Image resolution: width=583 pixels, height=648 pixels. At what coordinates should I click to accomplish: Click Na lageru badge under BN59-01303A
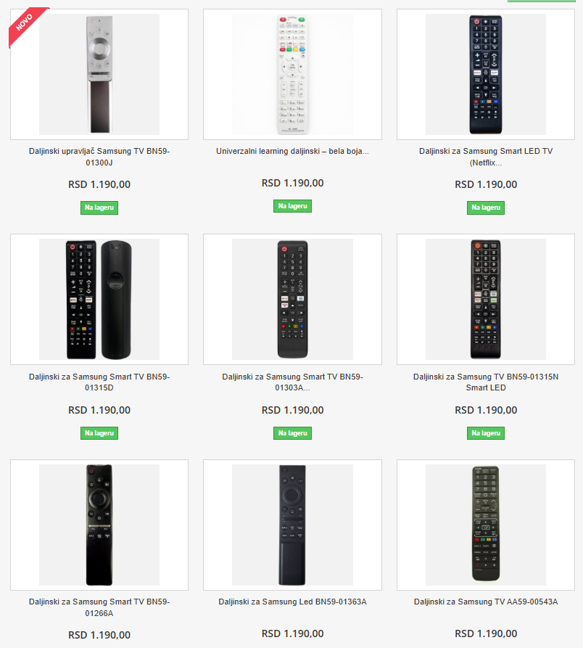[x=292, y=433]
